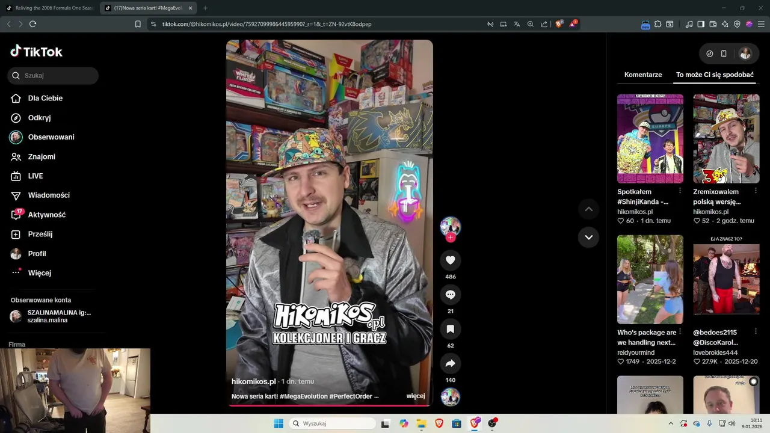Click taskbar Wyszukaj search box
Screen dimensions: 770x433
point(332,423)
